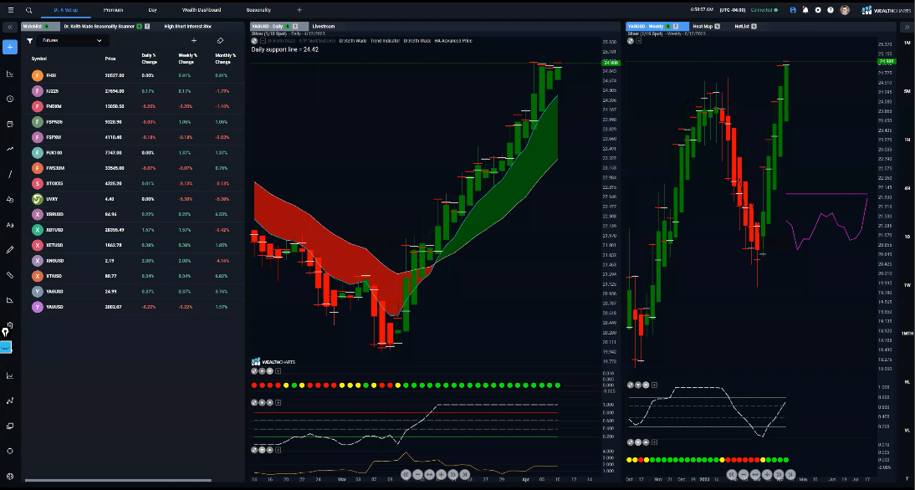Hide the daily colored-dots indicator pane
The image size is (915, 490).
(x=254, y=370)
